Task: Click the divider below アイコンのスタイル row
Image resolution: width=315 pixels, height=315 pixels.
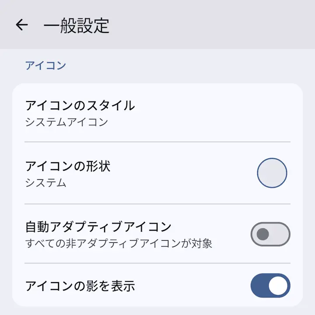Action: click(x=157, y=142)
